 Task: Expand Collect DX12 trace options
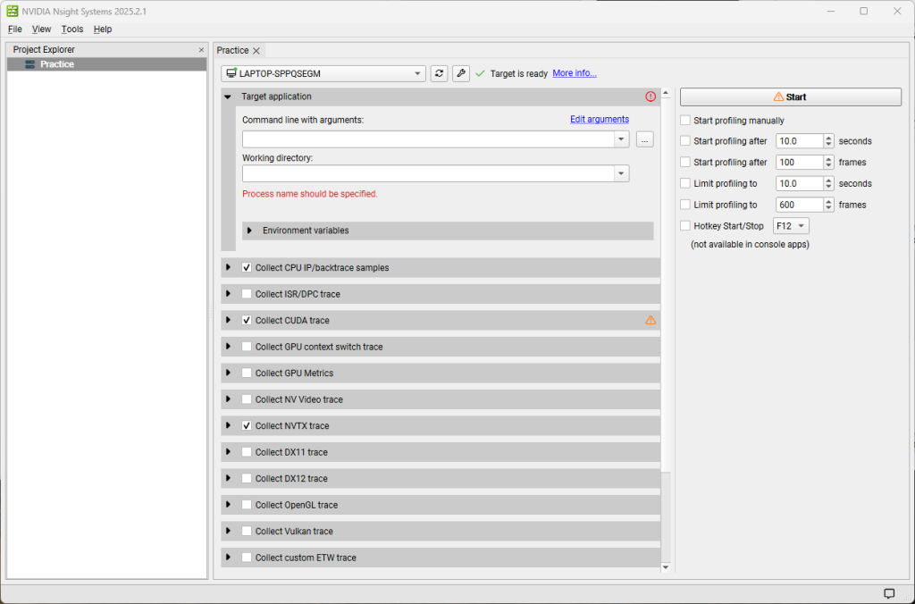[228, 478]
